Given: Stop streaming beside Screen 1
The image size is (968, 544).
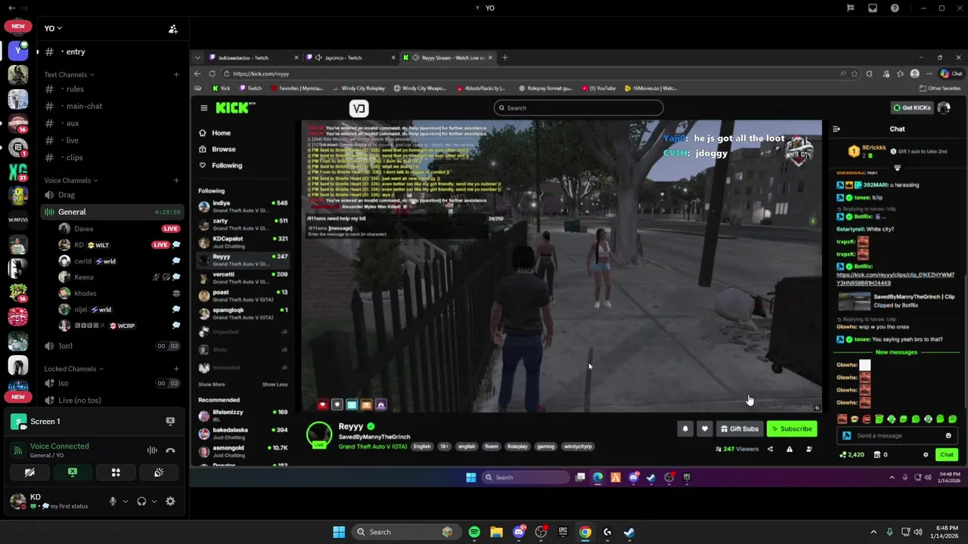Looking at the screenshot, I should coord(170,421).
